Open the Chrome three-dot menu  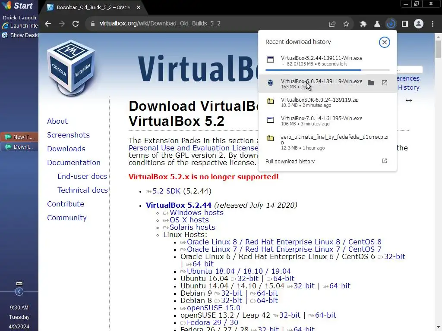[433, 24]
